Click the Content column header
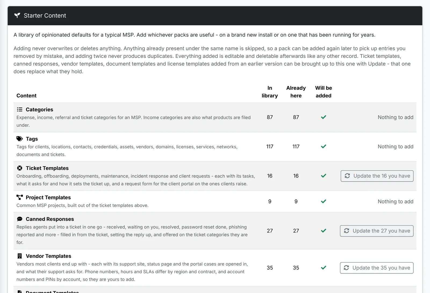Viewport: 430px width, 293px height. (x=26, y=96)
